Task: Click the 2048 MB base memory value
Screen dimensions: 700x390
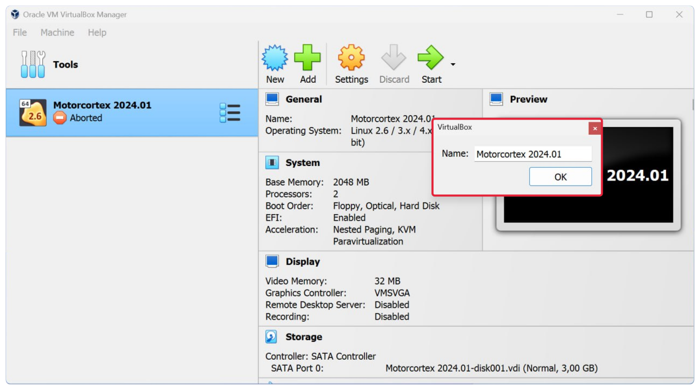Action: 351,182
